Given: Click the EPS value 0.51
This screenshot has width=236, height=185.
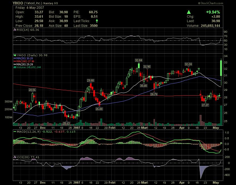Looking at the screenshot, I should click(x=94, y=17).
